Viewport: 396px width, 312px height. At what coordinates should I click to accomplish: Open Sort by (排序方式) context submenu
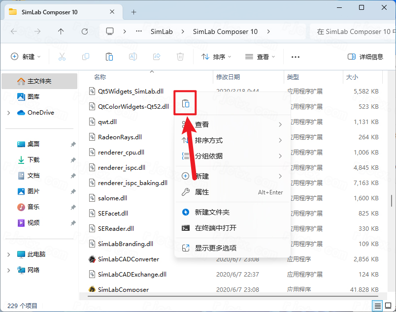[232, 140]
